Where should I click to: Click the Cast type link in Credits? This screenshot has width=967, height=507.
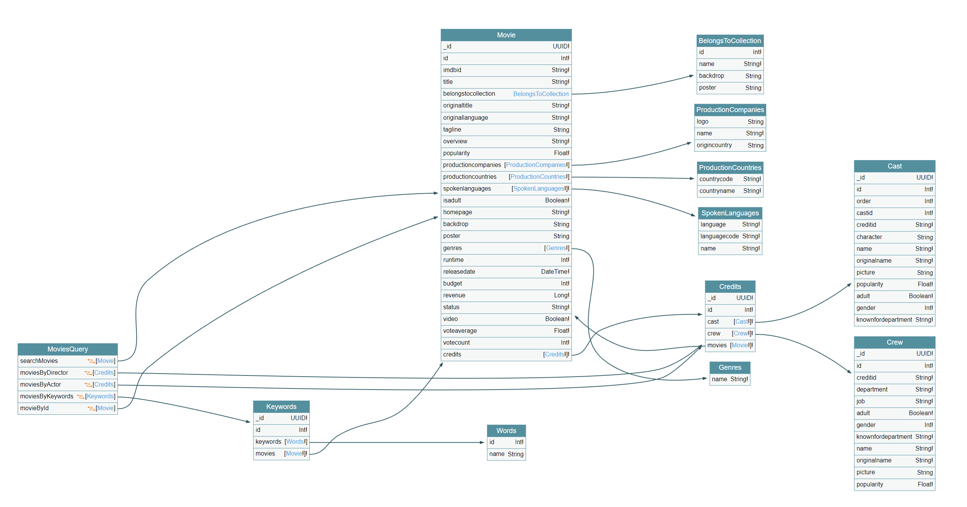[741, 322]
